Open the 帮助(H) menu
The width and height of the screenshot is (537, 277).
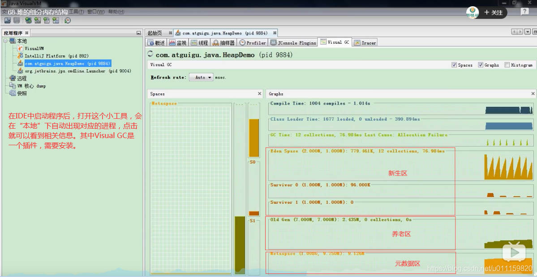[116, 12]
